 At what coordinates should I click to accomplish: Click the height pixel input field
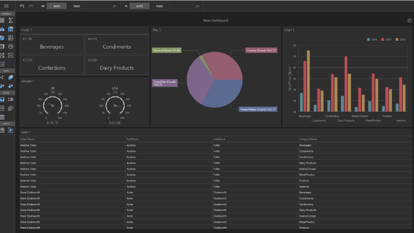pos(183,6)
